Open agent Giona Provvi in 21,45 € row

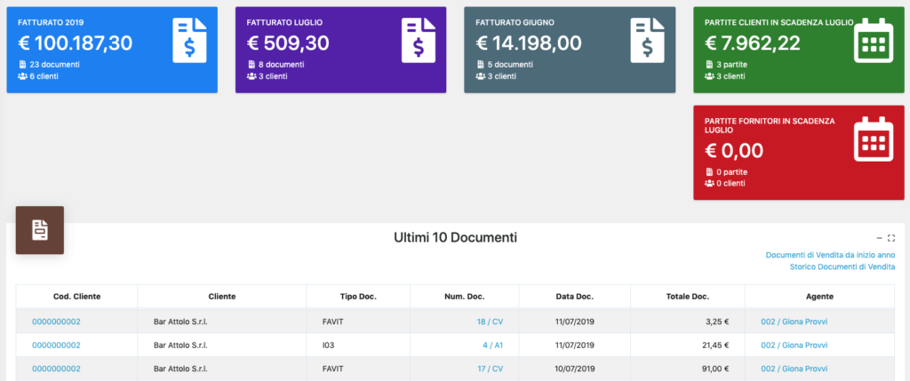[x=794, y=345]
